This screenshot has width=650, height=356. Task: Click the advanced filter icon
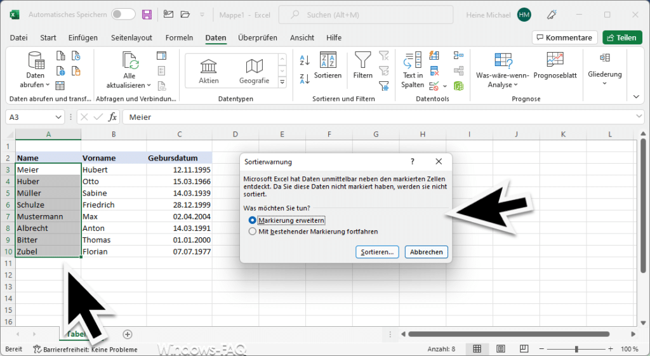pos(384,86)
